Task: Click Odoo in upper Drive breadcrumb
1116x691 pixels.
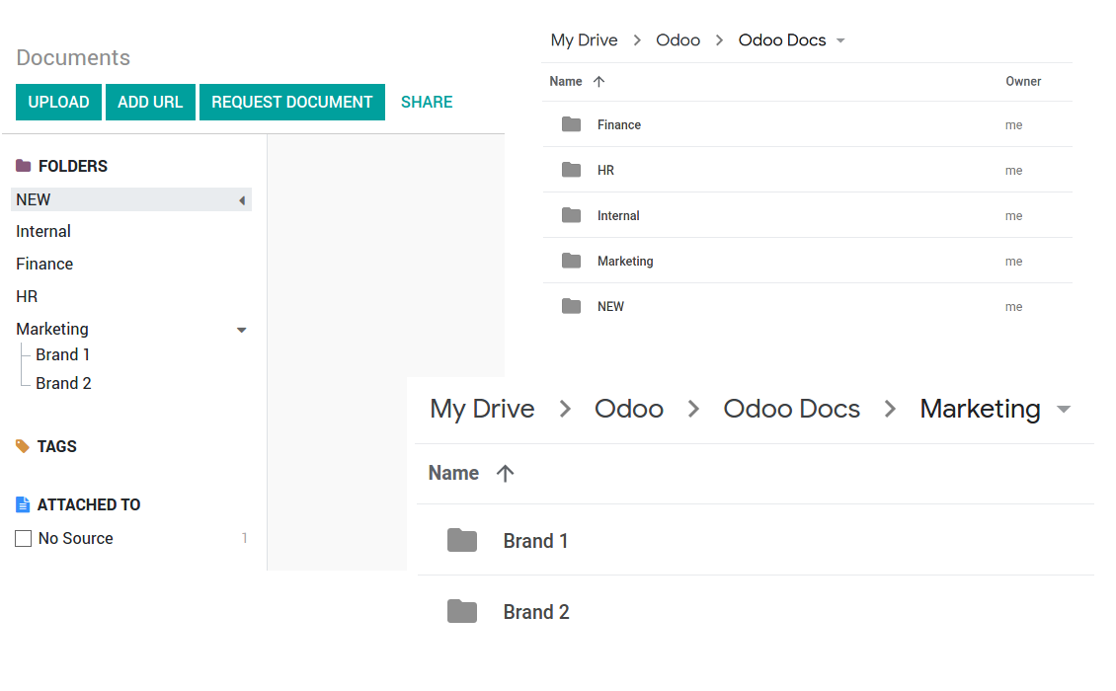Action: (678, 40)
